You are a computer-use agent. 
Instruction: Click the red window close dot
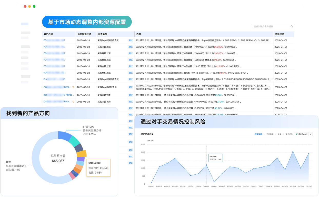click(25, 6)
